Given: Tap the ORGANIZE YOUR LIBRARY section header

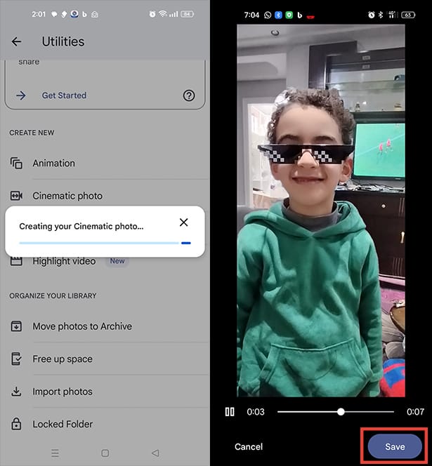Looking at the screenshot, I should click(x=53, y=295).
